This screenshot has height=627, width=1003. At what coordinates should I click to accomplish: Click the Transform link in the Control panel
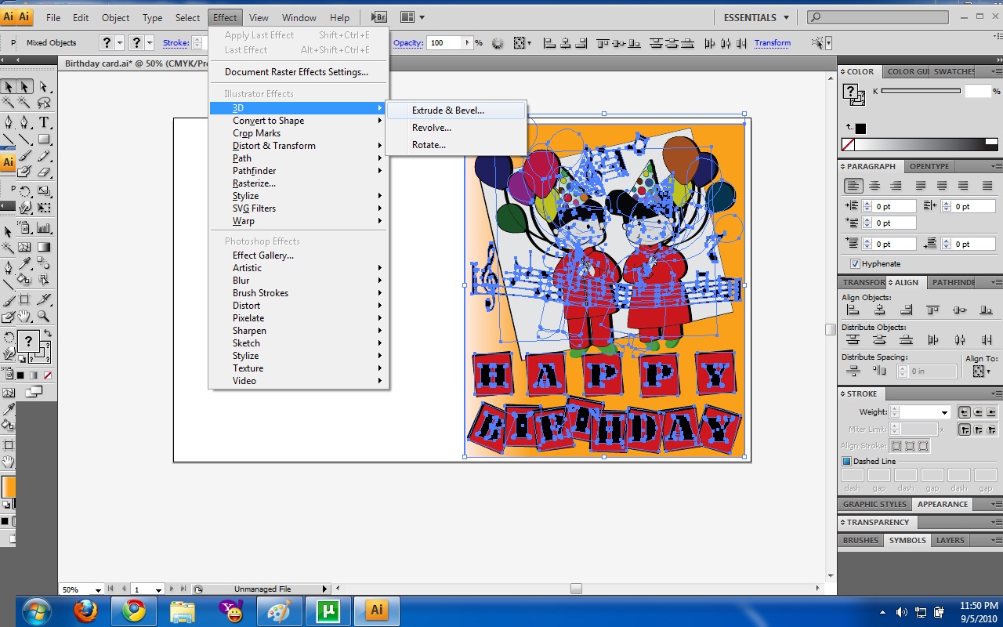click(773, 43)
